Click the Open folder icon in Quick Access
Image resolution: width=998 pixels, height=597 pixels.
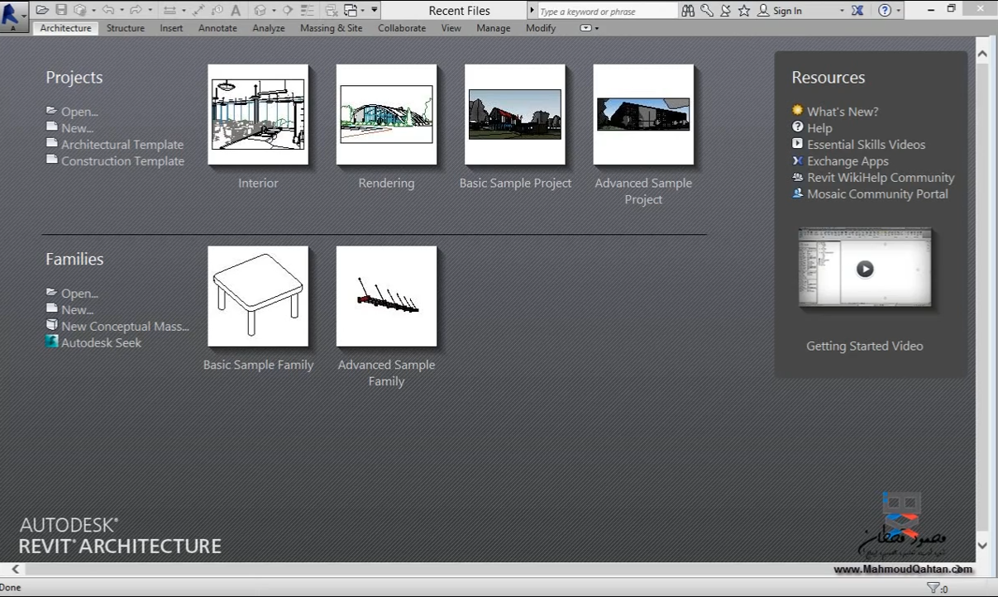[42, 10]
